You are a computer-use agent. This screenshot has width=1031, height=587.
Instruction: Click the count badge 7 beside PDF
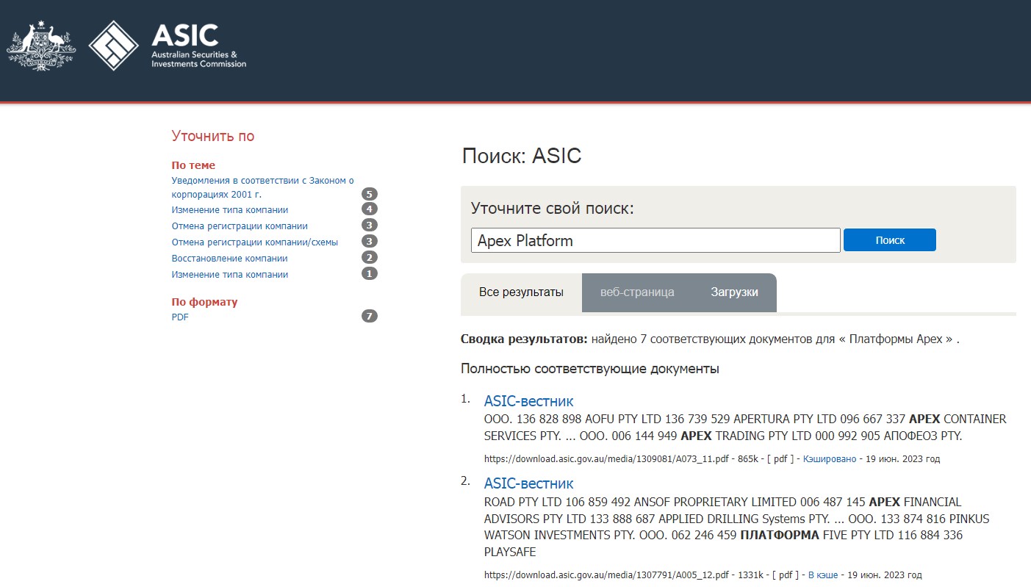pyautogui.click(x=370, y=317)
